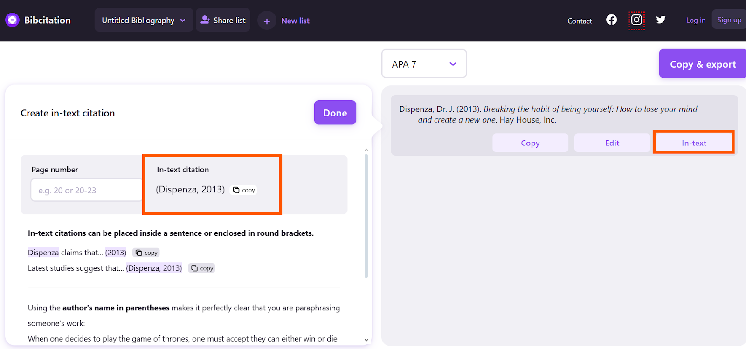
Task: Click the plus icon for new list
Action: pos(267,21)
